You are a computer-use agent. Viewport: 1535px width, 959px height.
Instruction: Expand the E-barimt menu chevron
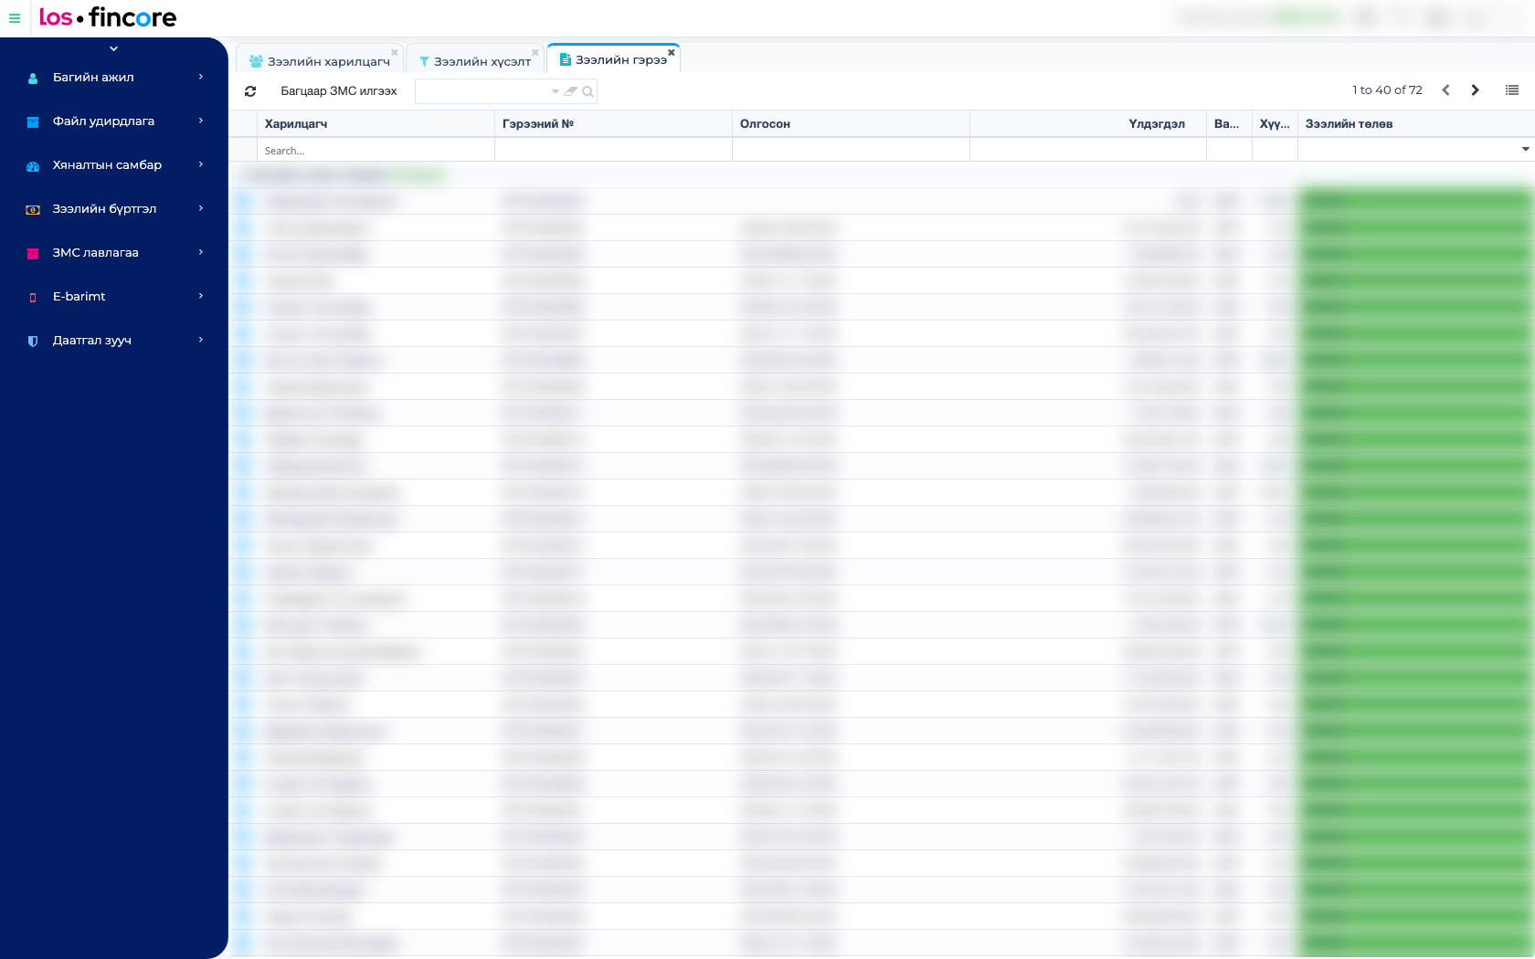click(201, 296)
